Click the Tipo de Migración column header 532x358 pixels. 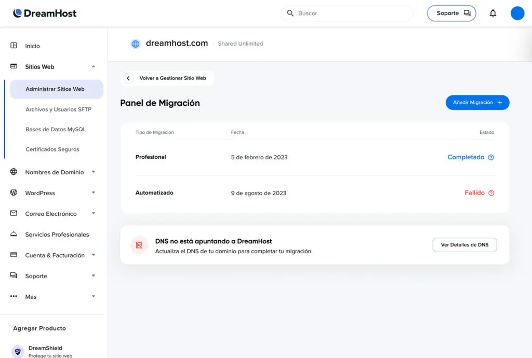pyautogui.click(x=154, y=132)
